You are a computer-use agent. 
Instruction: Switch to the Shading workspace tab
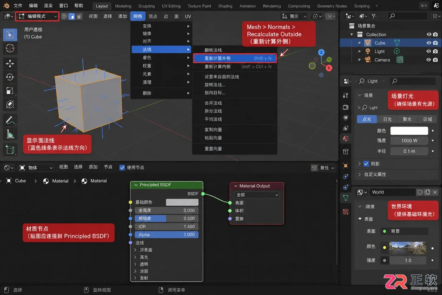[x=225, y=6]
